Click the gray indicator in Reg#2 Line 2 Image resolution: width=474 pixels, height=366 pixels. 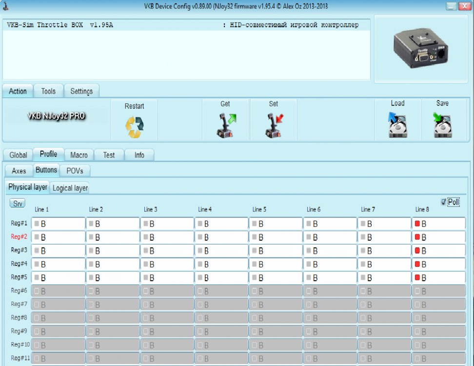pyautogui.click(x=91, y=237)
